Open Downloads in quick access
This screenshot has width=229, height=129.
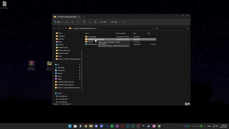(60, 68)
